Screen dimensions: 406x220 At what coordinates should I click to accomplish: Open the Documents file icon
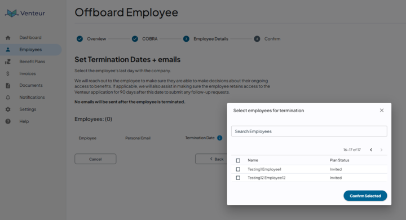click(8, 86)
